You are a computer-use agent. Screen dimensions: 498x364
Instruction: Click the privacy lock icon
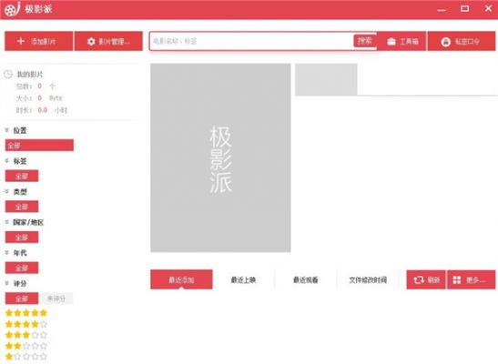click(445, 42)
